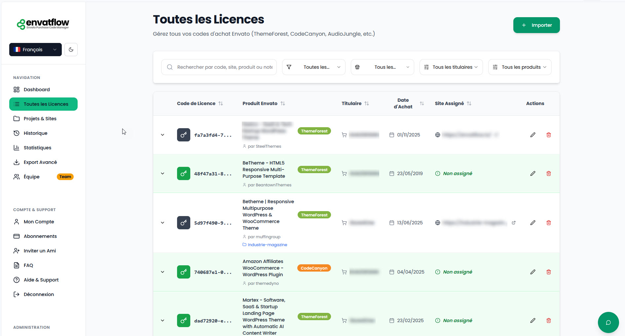Go to Statistiques in the sidebar

[37, 148]
